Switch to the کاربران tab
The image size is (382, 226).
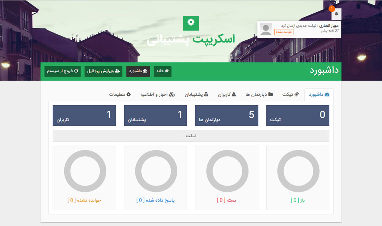coord(227,95)
